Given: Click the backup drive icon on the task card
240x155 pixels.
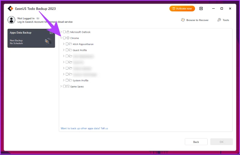Looking at the screenshot, I should [49, 41].
